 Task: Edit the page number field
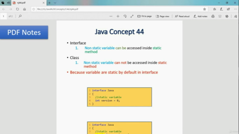3,16
